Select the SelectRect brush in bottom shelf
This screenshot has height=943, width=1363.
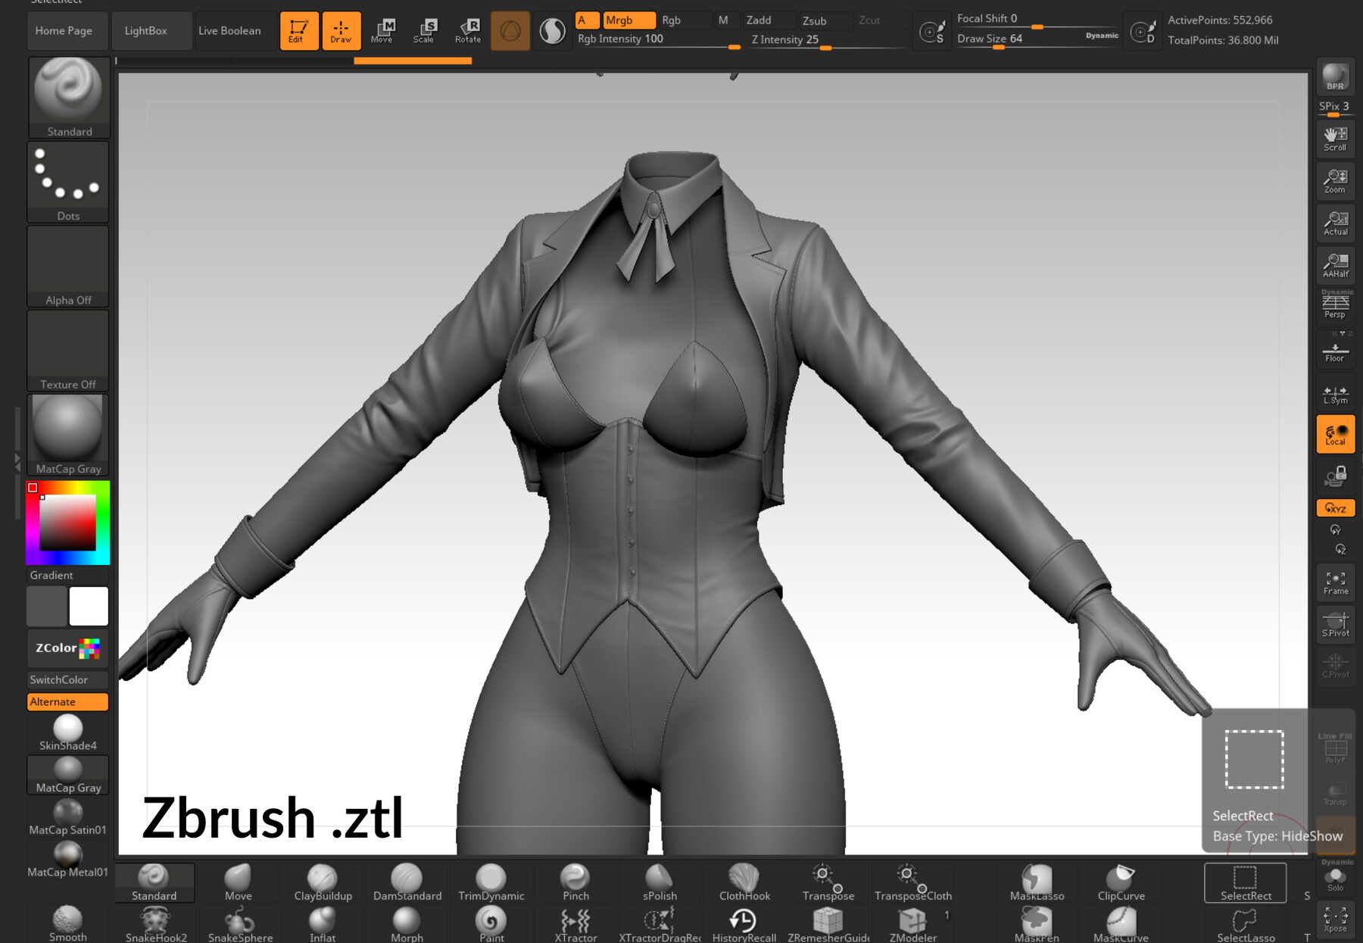tap(1246, 882)
